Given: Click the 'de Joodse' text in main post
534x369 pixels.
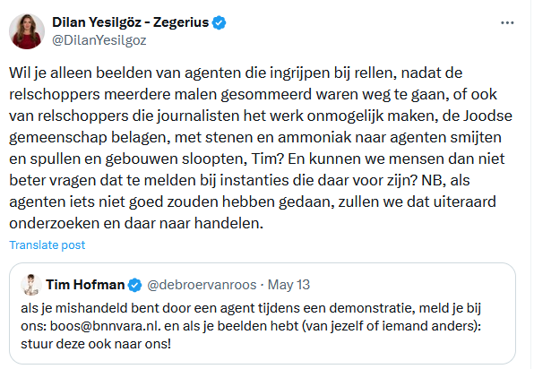Looking at the screenshot, I should pos(478,116).
